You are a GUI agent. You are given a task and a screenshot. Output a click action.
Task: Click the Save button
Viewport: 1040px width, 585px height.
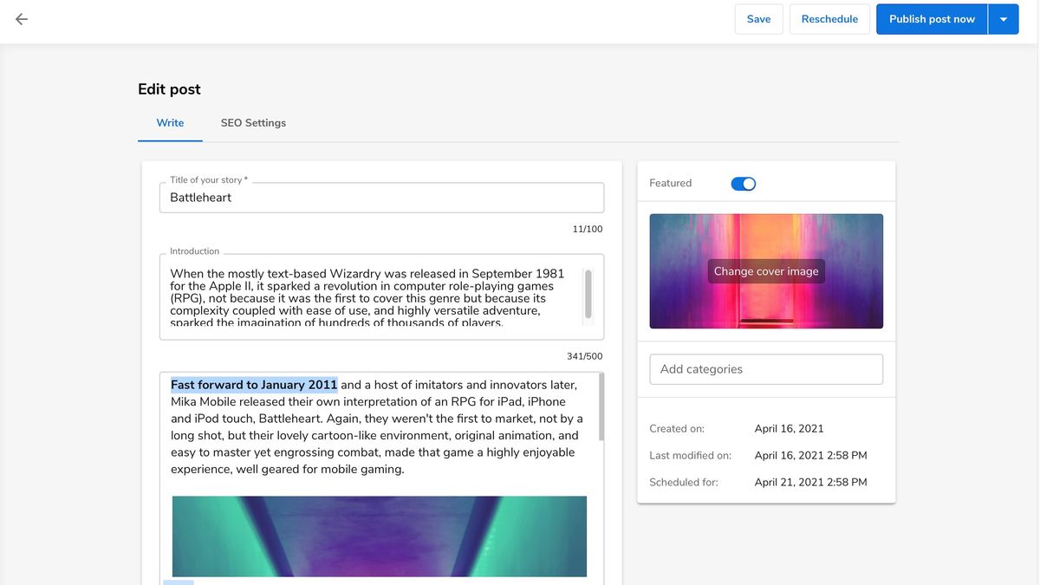point(758,18)
